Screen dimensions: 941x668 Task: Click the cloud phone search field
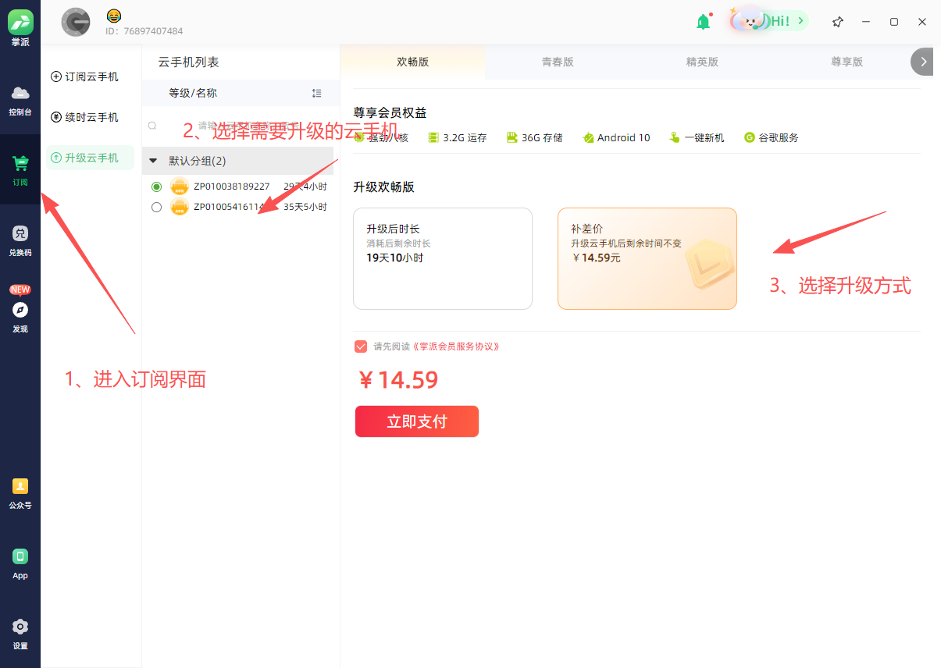click(x=241, y=126)
